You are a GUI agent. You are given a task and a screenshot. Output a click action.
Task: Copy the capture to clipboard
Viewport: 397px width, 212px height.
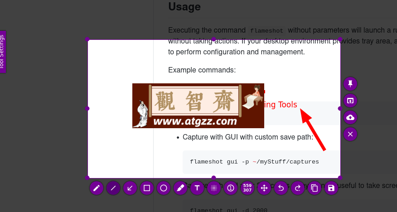click(315, 188)
